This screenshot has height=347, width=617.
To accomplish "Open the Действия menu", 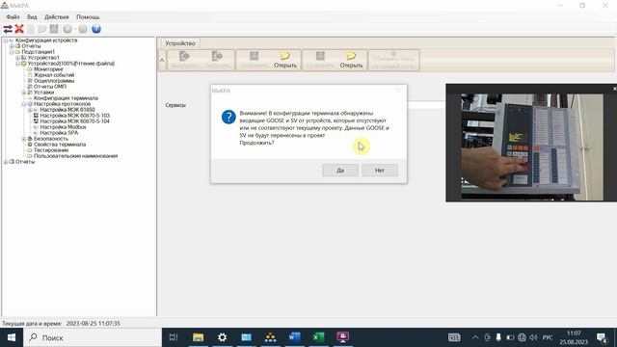I will click(x=57, y=17).
